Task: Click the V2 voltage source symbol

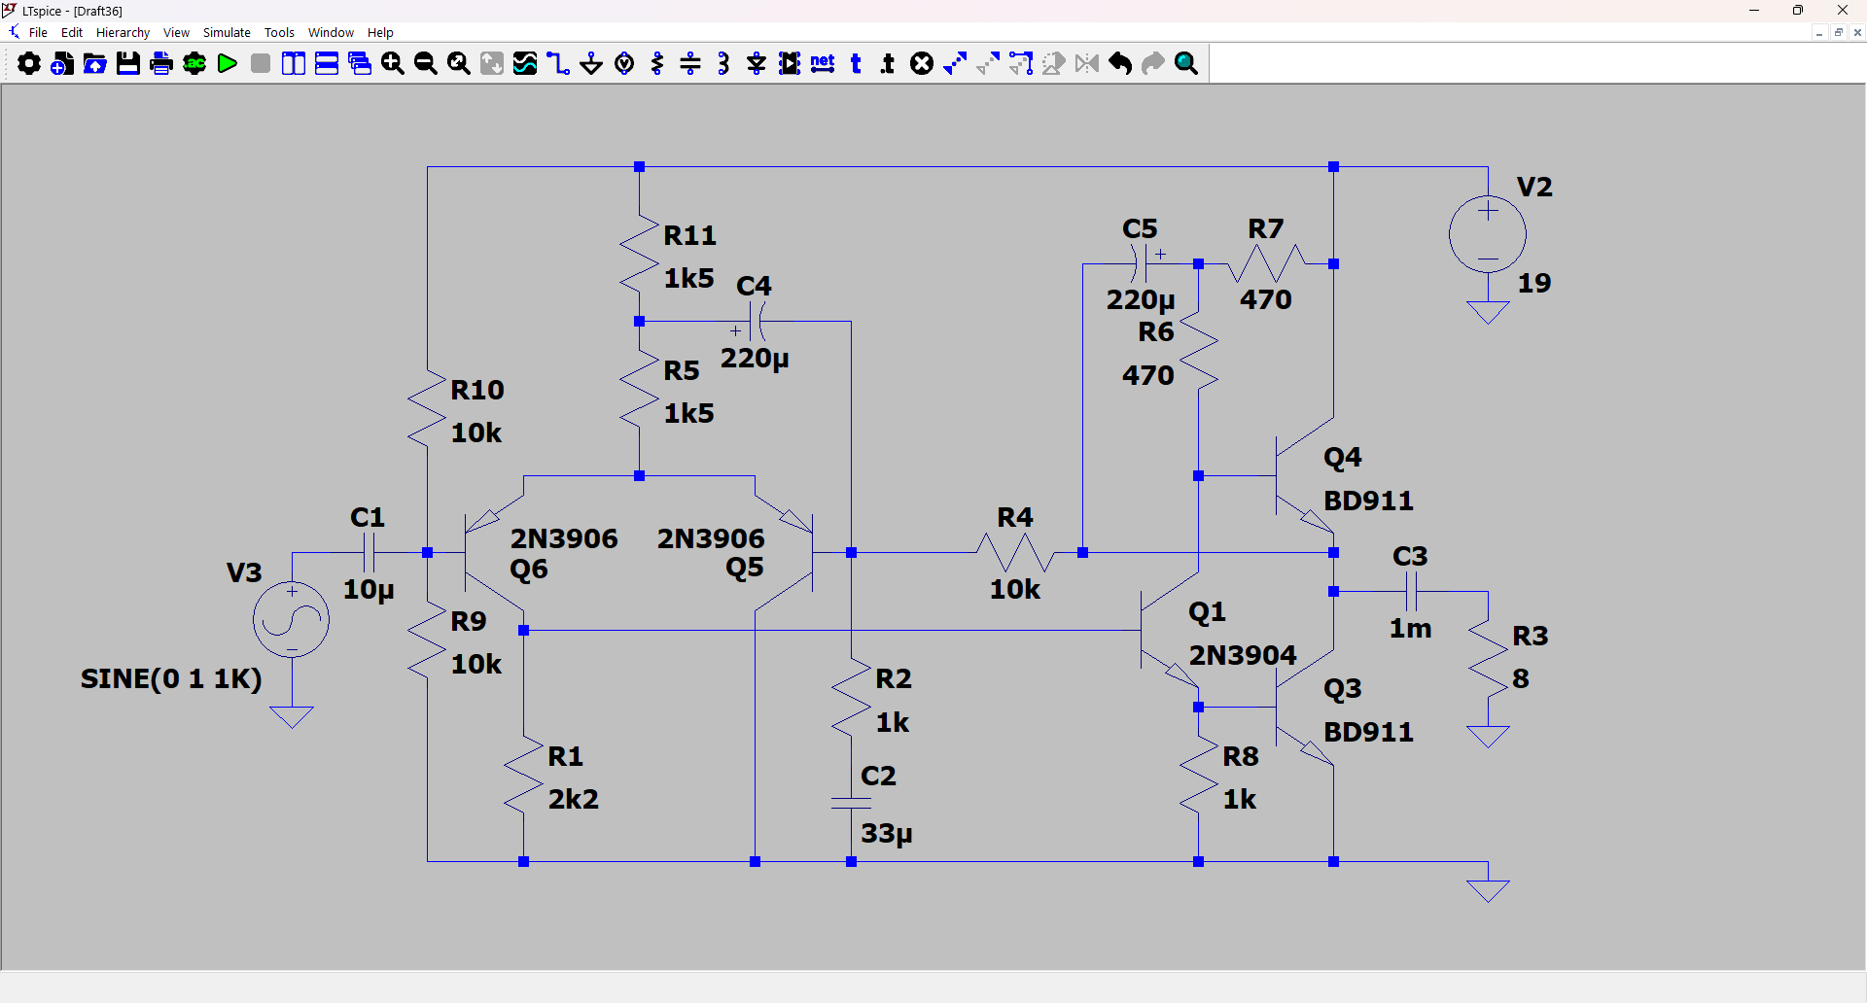Action: tap(1488, 234)
